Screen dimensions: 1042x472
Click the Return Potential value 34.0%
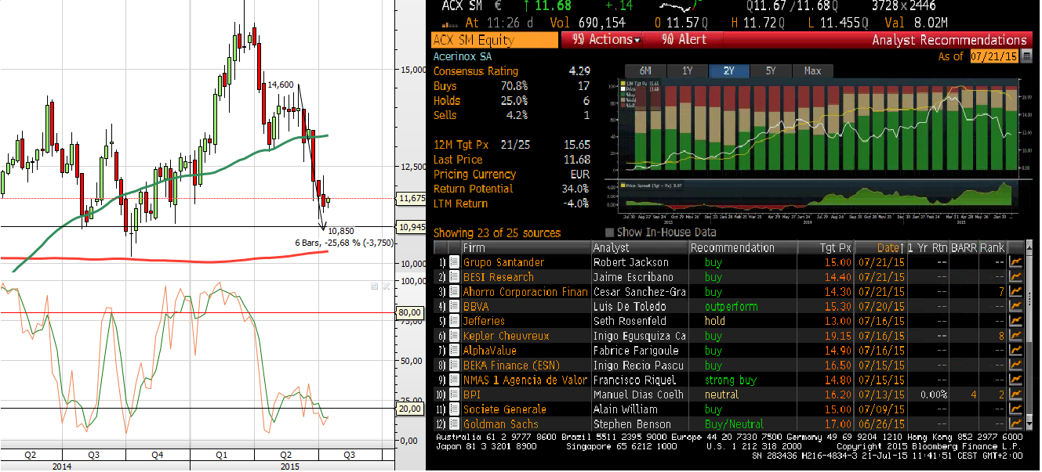tap(575, 189)
